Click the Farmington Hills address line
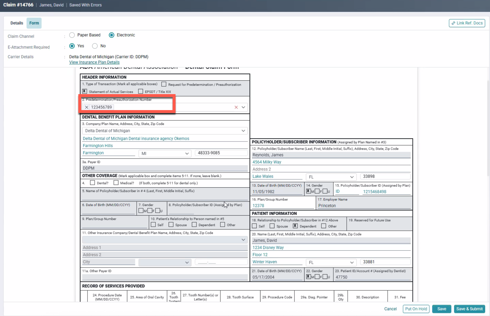This screenshot has width=490, height=316. 165,146
